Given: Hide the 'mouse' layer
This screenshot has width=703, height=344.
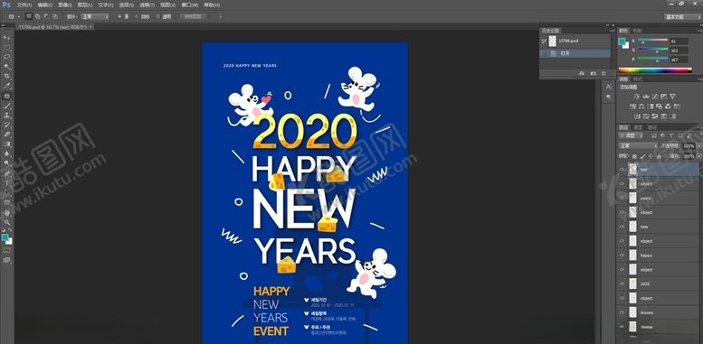Looking at the screenshot, I should pyautogui.click(x=622, y=312).
